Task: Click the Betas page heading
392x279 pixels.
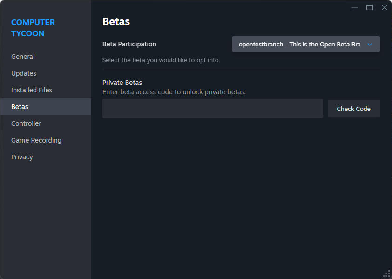Action: pos(116,22)
